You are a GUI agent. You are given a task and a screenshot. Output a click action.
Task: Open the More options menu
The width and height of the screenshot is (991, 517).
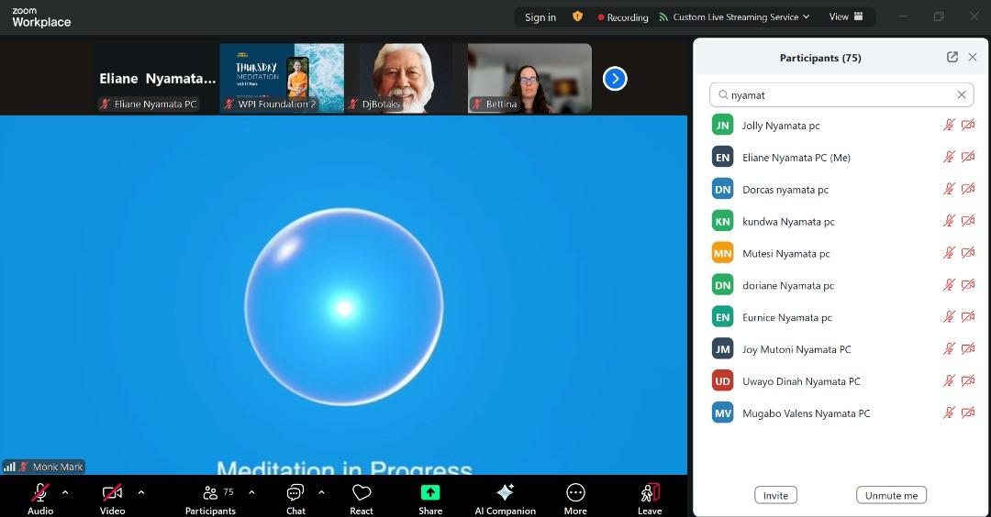pos(575,493)
